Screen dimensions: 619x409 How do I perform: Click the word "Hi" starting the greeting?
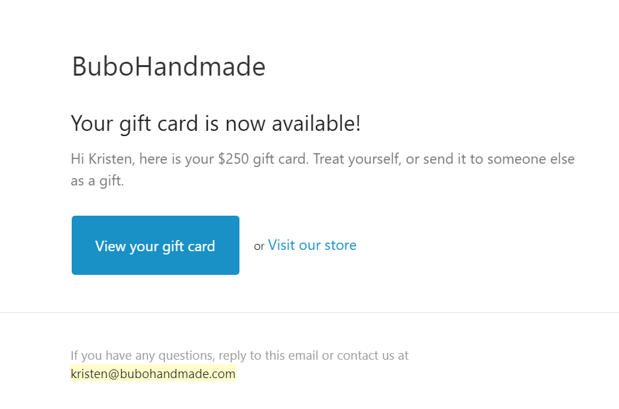tap(78, 159)
